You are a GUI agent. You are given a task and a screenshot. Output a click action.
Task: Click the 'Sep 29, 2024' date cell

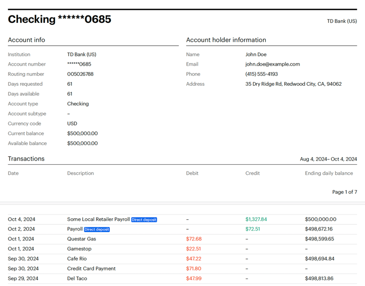(x=23, y=279)
